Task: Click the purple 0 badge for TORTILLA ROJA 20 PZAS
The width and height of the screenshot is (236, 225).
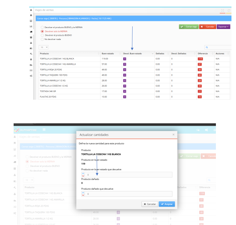Action: [124, 70]
